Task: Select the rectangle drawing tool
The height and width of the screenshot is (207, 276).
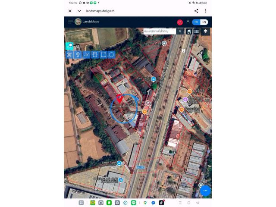Action: [x=103, y=55]
